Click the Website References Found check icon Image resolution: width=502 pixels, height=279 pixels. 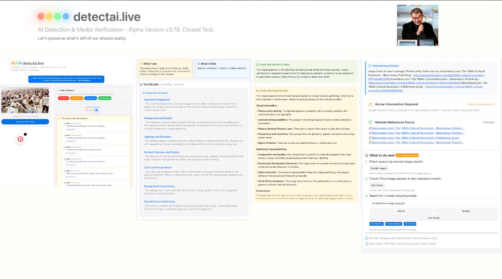370,122
